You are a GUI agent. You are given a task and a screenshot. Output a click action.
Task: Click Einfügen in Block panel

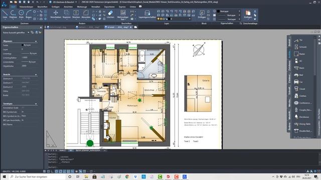point(202,14)
